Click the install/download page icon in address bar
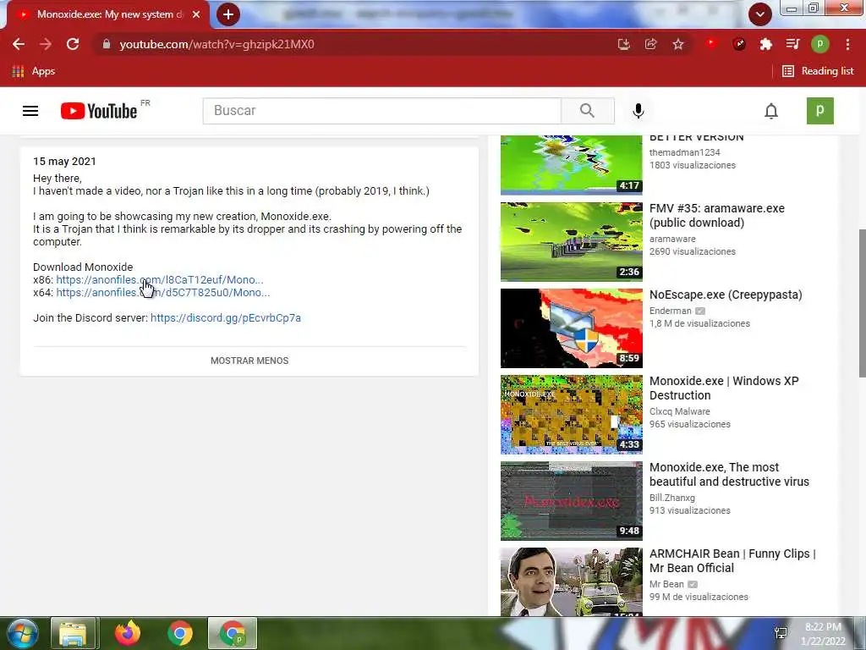 click(x=623, y=44)
